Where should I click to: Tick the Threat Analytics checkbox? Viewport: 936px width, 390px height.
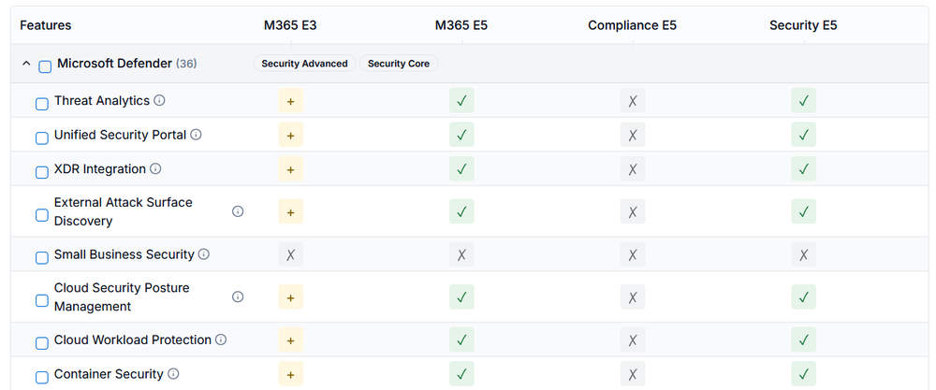42,105
